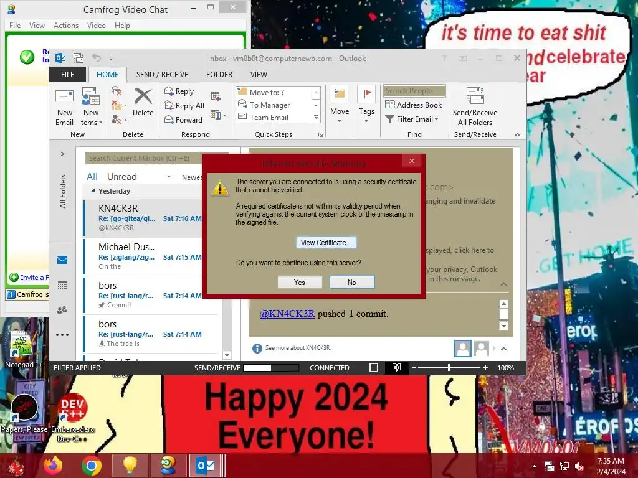The image size is (638, 478).
Task: Reply to the selected email
Action: pyautogui.click(x=179, y=91)
